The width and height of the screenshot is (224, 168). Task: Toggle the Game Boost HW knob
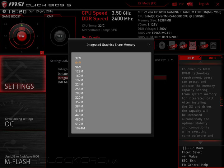tap(22, 36)
